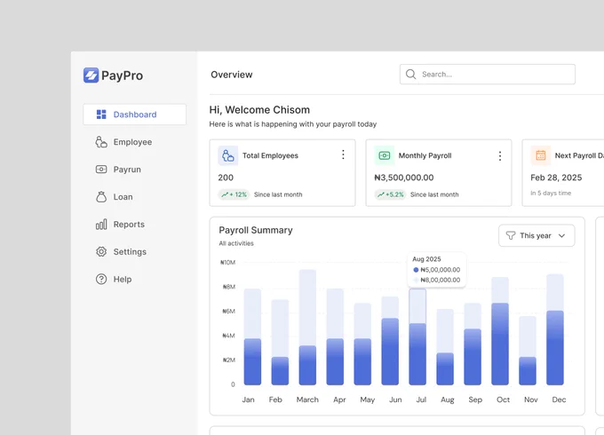Open Total Employees card options menu
This screenshot has height=435, width=604.
point(343,154)
